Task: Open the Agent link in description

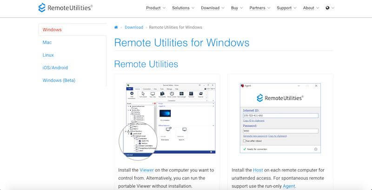Action: point(289,186)
